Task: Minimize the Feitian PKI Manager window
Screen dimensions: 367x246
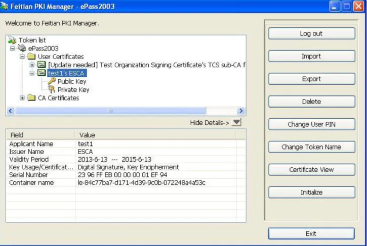Action: click(x=334, y=6)
